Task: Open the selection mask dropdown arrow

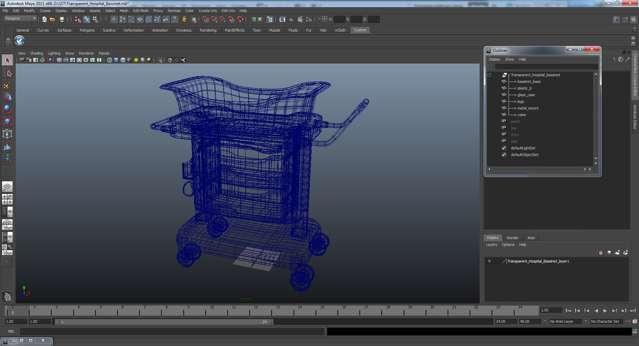Action: (x=106, y=20)
